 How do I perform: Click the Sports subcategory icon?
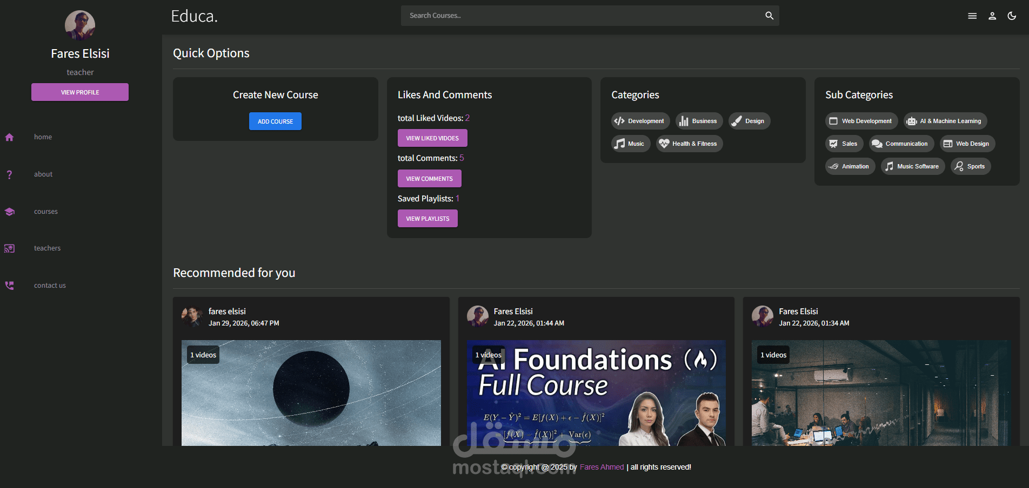959,166
